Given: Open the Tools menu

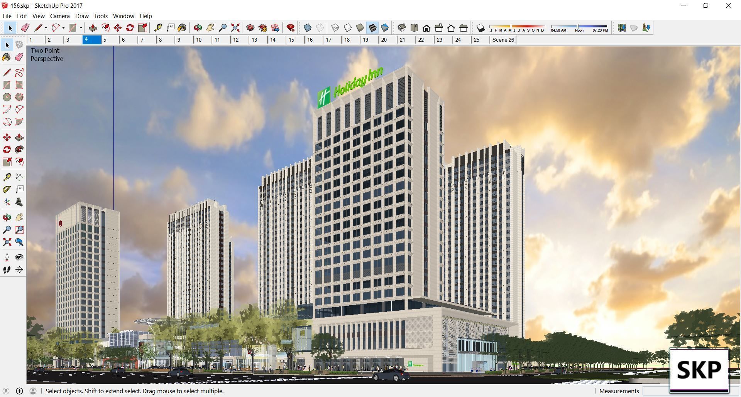Looking at the screenshot, I should point(101,16).
